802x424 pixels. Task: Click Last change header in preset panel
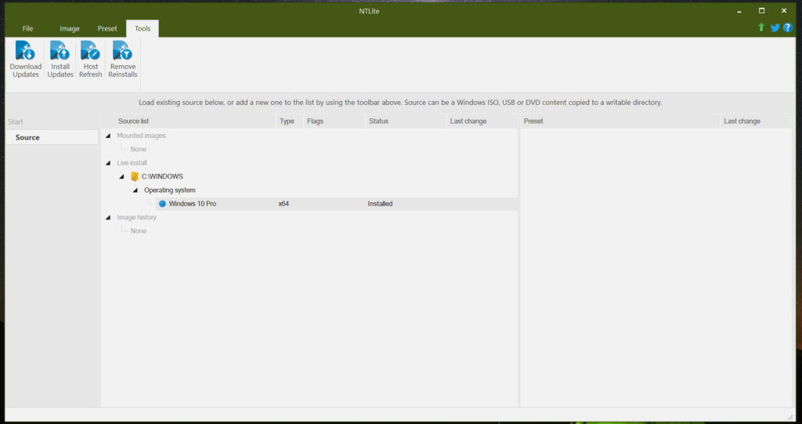tap(756, 121)
